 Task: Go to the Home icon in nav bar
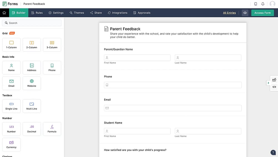point(4,13)
